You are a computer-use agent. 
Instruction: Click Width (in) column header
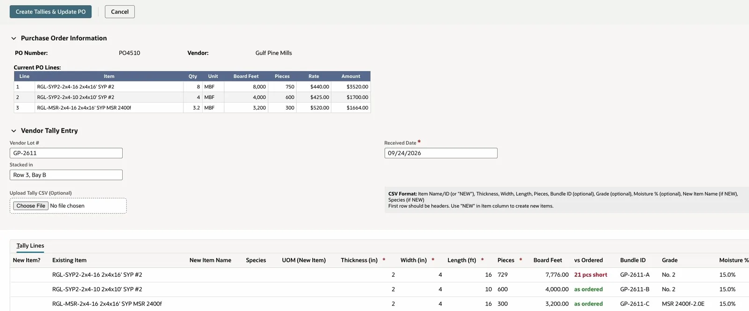(x=413, y=260)
